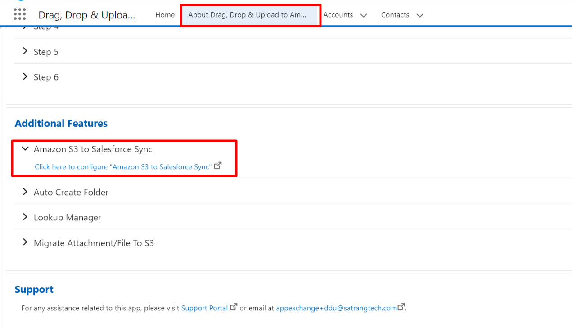Click the configure "Amazon S3 to Salesforce Sync" link
The image size is (572, 327).
click(123, 167)
